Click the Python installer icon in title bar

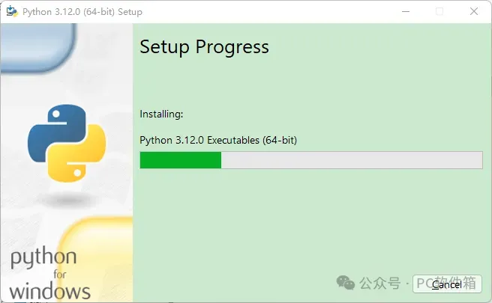11,12
